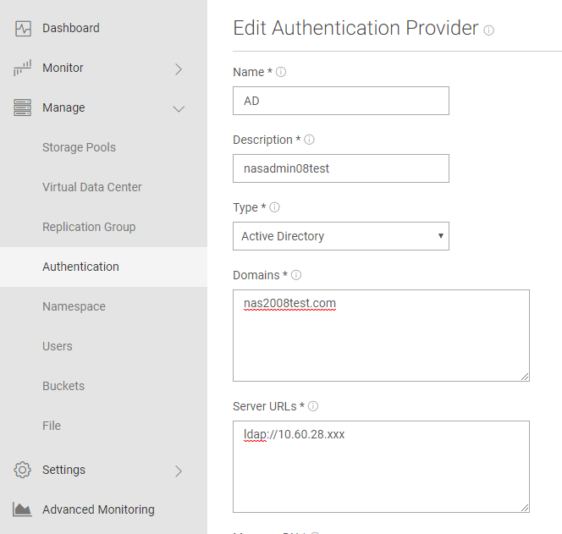Expand the Settings menu chevron

[179, 471]
